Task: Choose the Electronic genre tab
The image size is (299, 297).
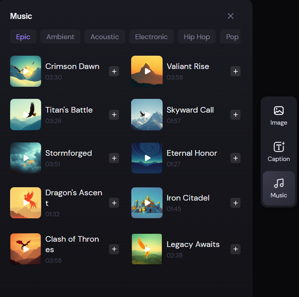Action: pos(151,37)
